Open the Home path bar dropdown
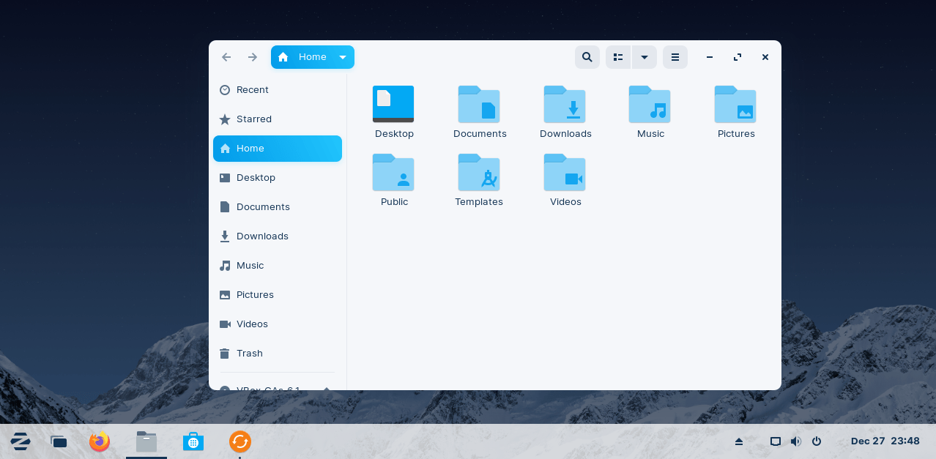 coord(342,56)
